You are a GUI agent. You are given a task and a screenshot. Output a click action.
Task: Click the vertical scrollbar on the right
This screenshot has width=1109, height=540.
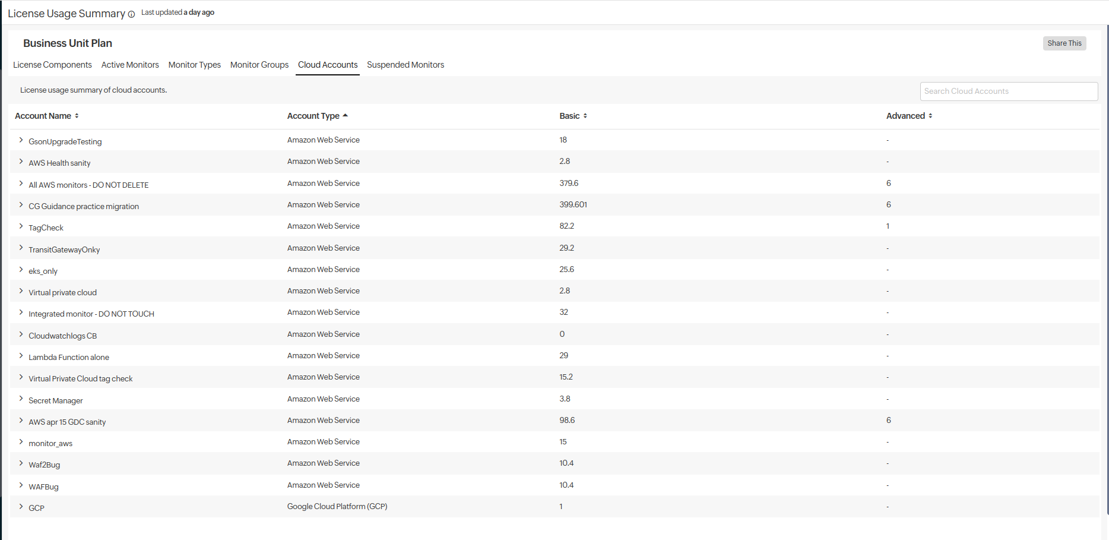pyautogui.click(x=1107, y=267)
